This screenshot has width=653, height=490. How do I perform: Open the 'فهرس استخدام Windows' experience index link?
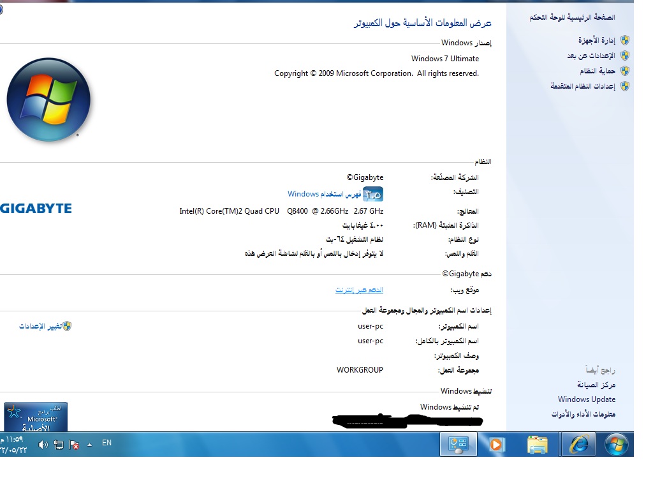tap(325, 194)
